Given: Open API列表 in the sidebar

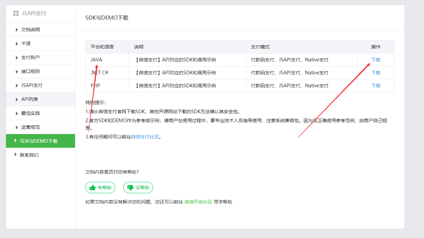Looking at the screenshot, I should click(41, 99).
